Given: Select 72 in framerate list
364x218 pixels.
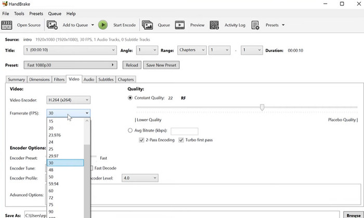Looking at the screenshot, I should (x=65, y=198).
